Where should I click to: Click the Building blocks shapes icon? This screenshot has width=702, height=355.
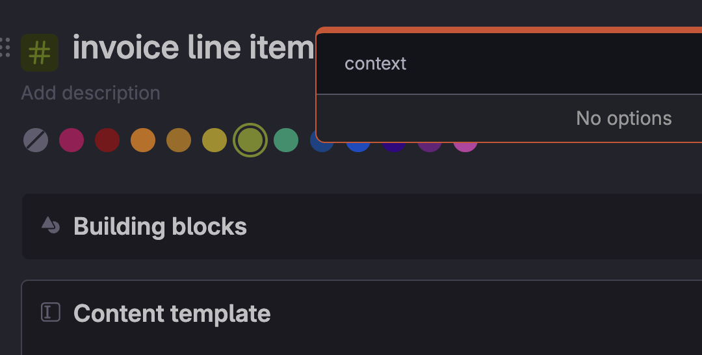51,225
